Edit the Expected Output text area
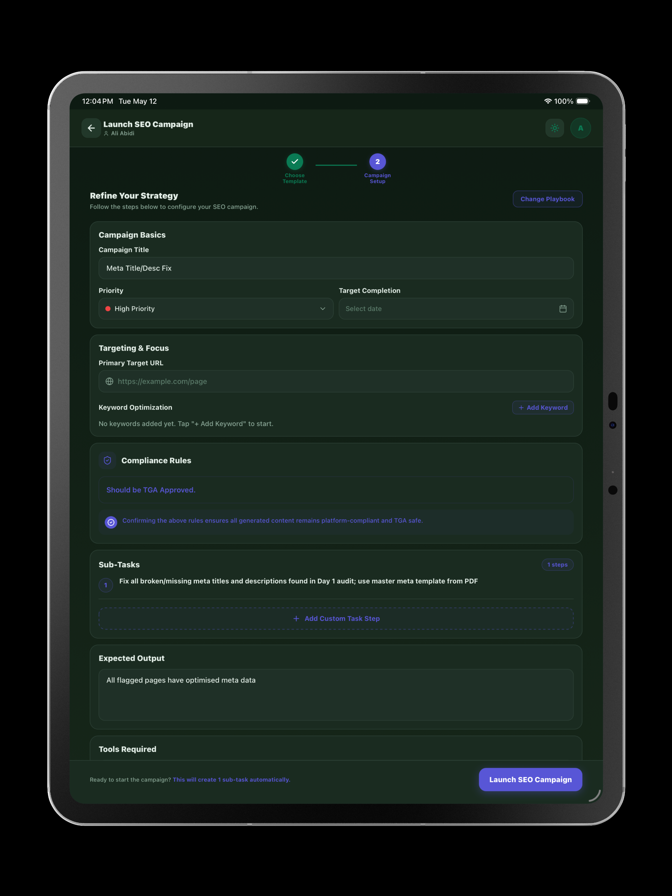The image size is (672, 896). point(336,695)
